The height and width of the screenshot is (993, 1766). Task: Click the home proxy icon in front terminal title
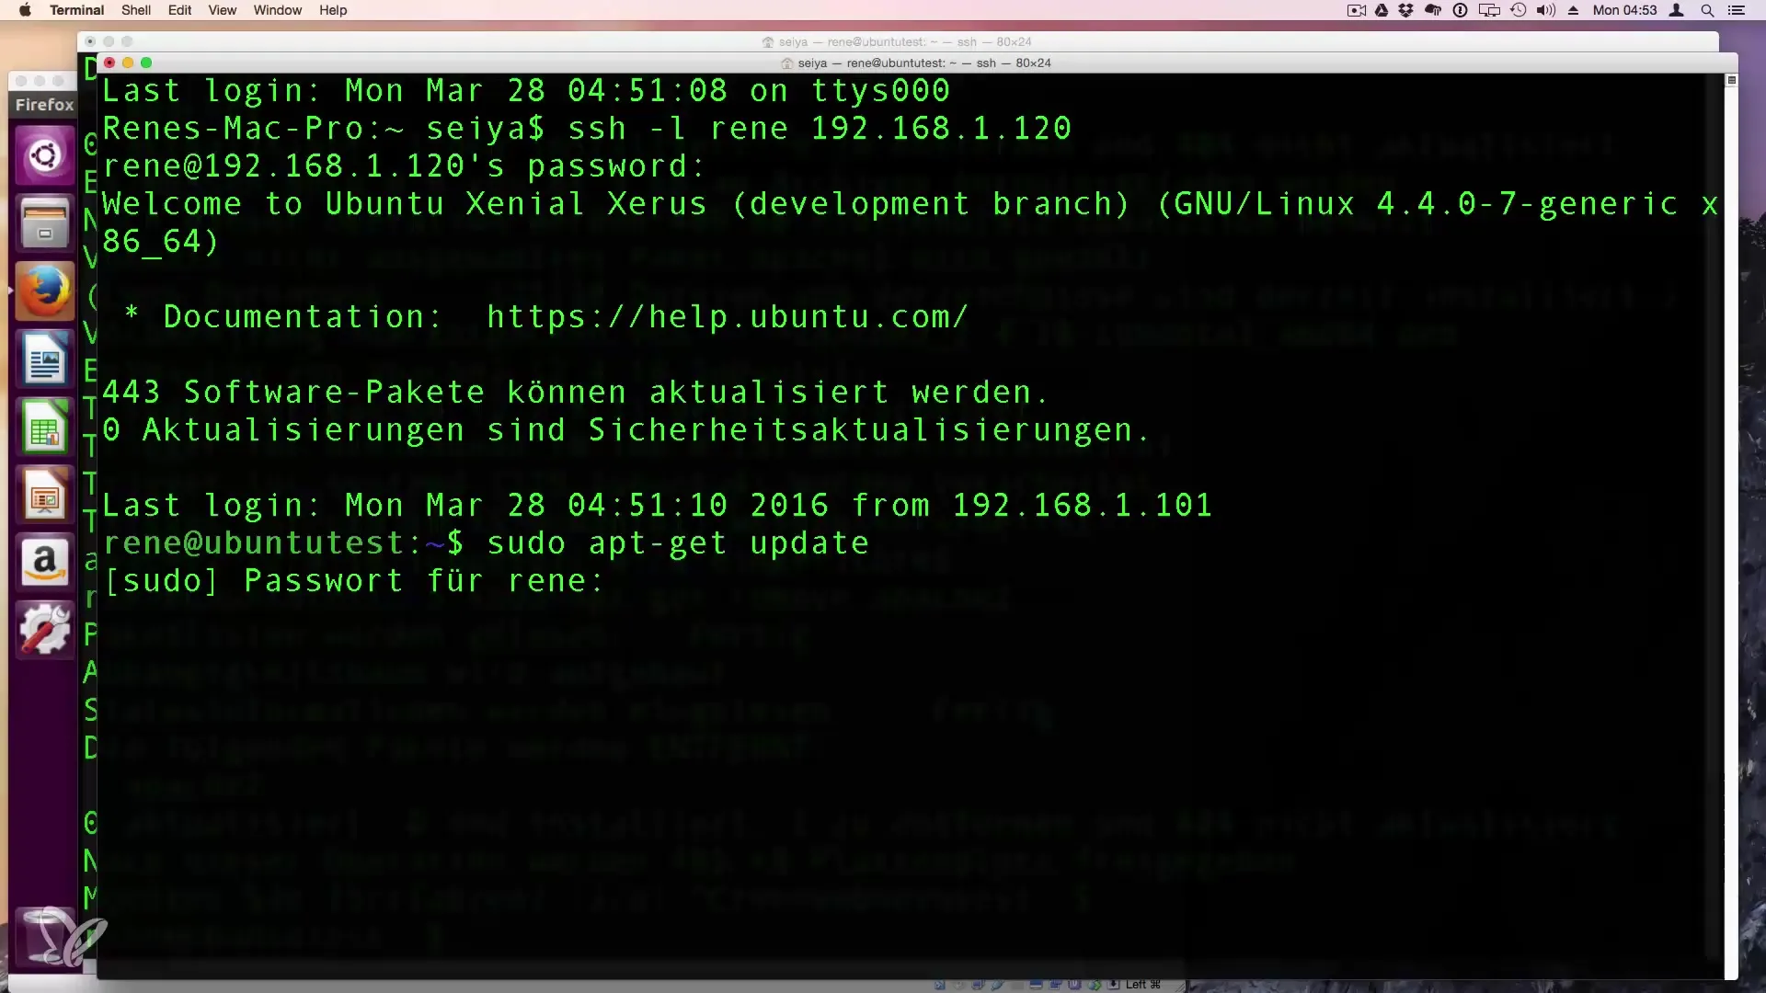(x=786, y=63)
